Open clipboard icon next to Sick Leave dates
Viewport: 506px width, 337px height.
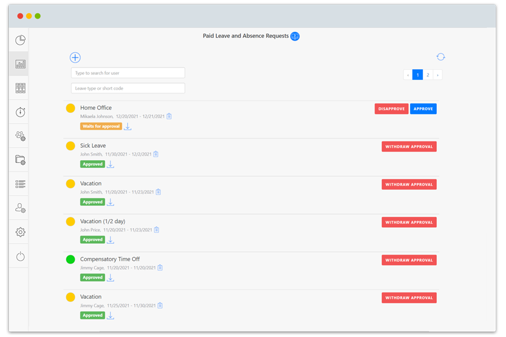click(x=156, y=154)
